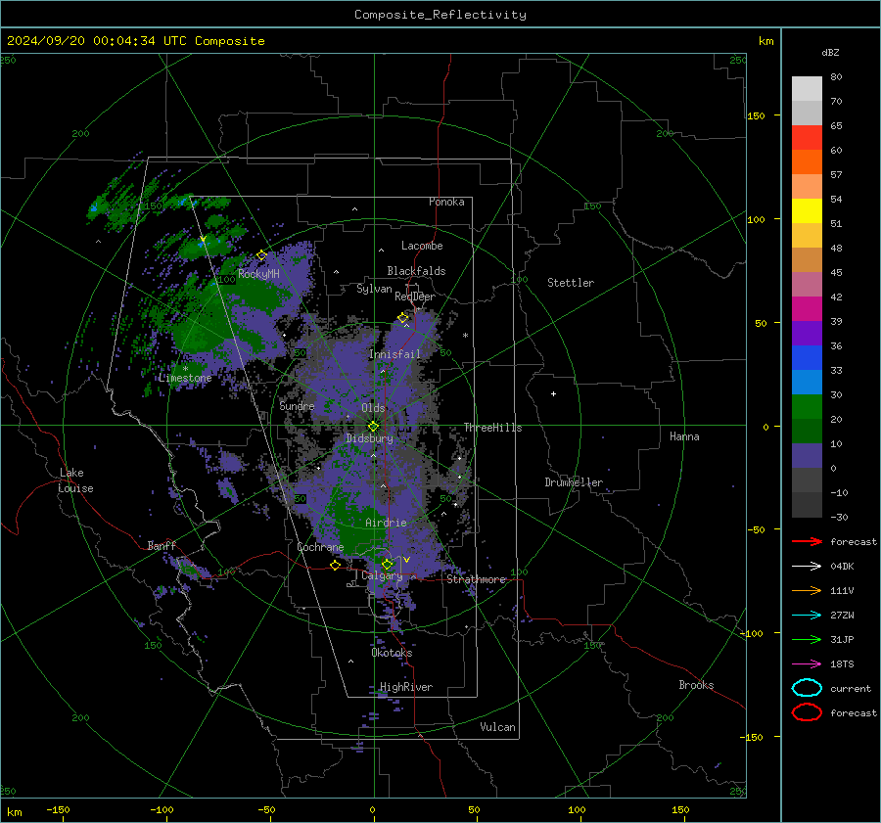
Task: Click the yellow diamond marker near RedDeer
Action: click(x=402, y=318)
